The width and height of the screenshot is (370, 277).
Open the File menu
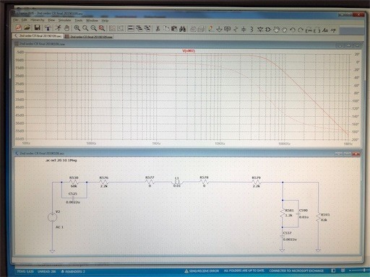15,19
